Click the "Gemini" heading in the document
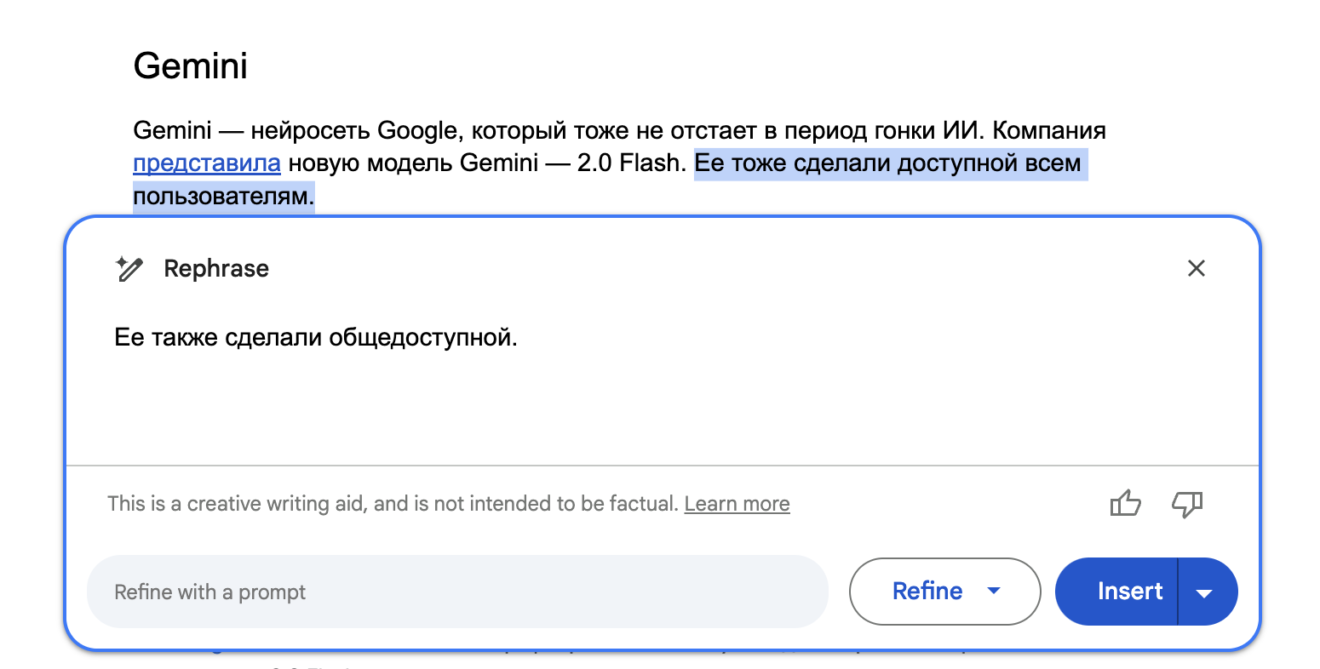This screenshot has height=669, width=1320. click(190, 66)
